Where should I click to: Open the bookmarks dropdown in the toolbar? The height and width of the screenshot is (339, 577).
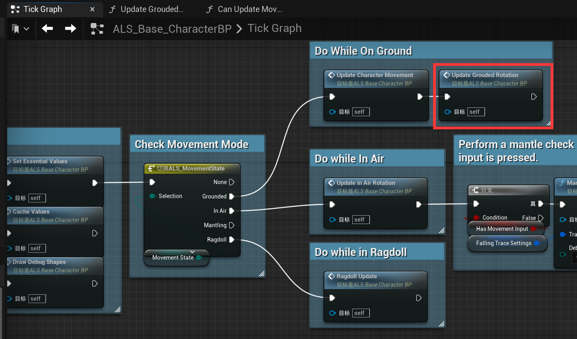click(21, 29)
